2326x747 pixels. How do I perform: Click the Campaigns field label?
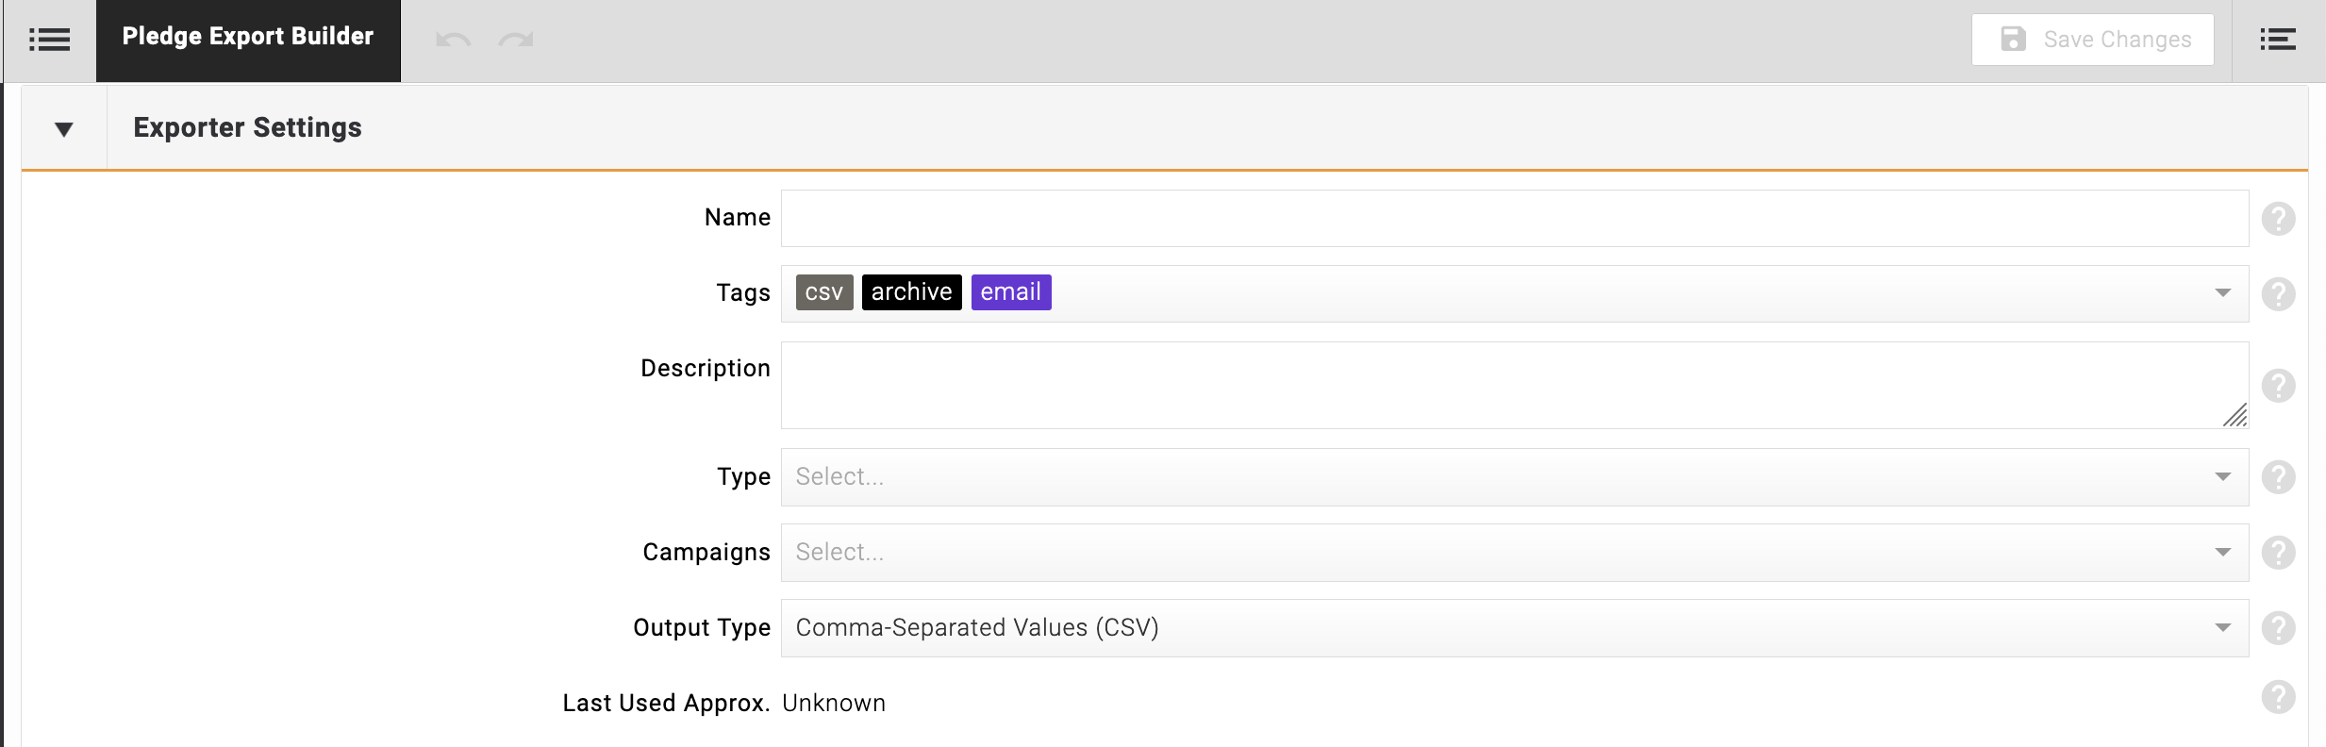pyautogui.click(x=706, y=553)
